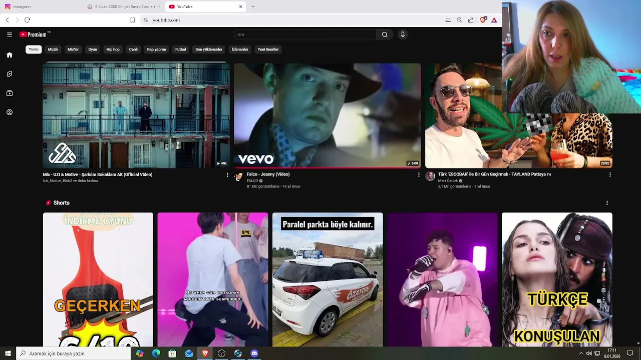
Task: Click the youtube.com address bar
Action: pyautogui.click(x=290, y=20)
